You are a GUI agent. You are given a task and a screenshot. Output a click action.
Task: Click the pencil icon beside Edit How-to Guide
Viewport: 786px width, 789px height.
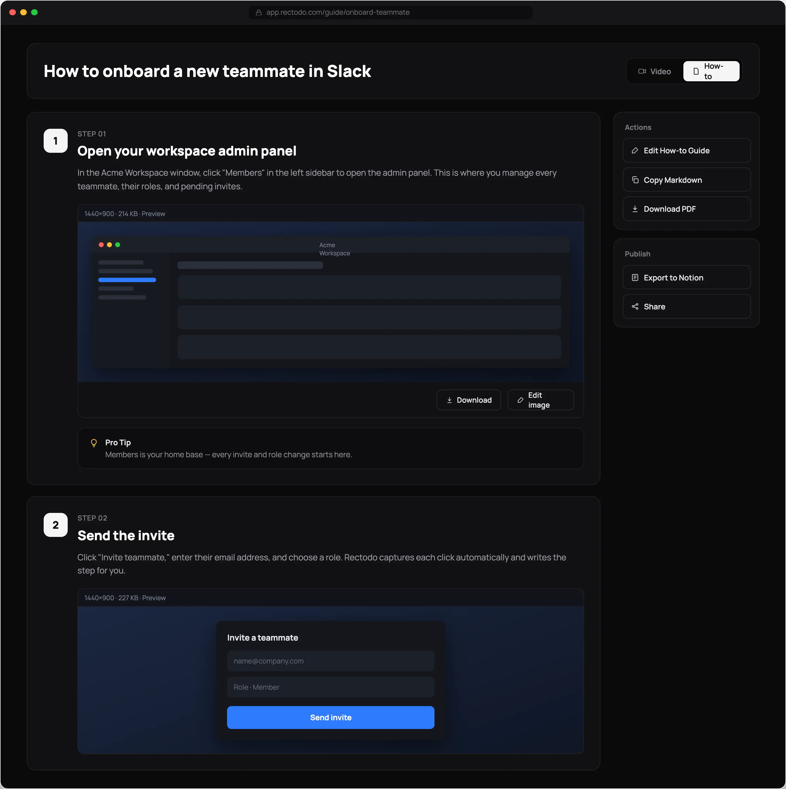pos(635,151)
